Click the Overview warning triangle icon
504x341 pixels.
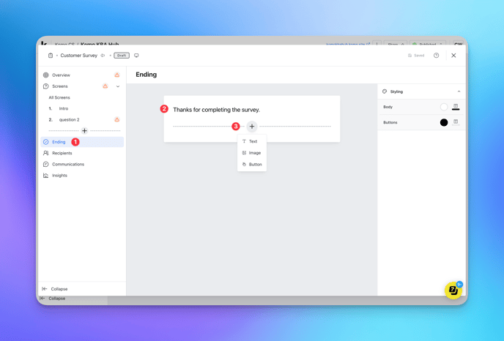point(117,75)
